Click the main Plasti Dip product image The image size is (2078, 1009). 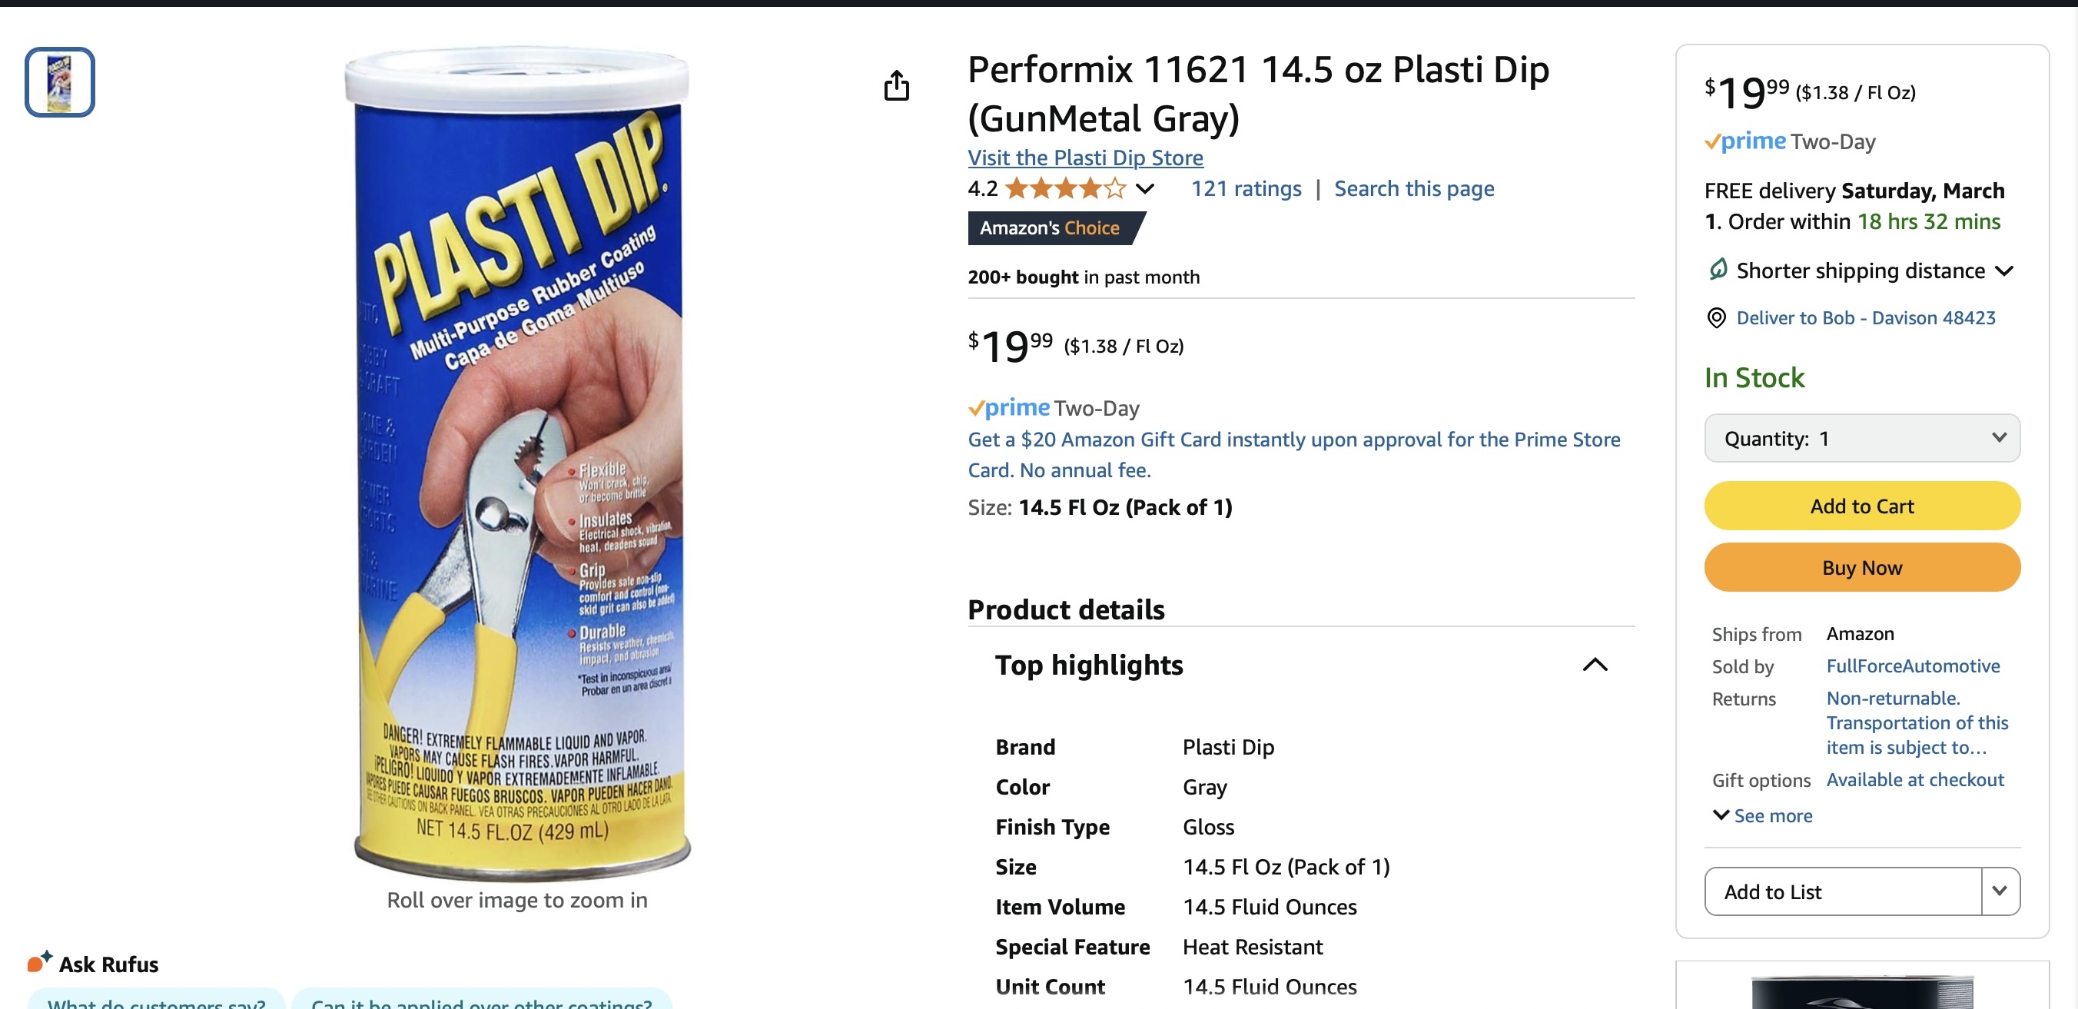517,463
